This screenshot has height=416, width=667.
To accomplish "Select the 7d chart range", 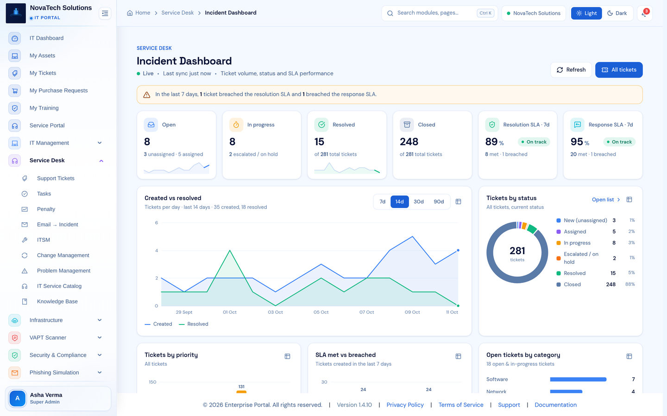I will (383, 202).
